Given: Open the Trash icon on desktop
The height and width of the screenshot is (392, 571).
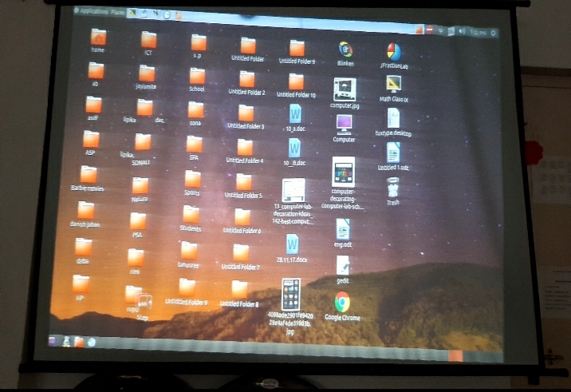Looking at the screenshot, I should pyautogui.click(x=393, y=188).
